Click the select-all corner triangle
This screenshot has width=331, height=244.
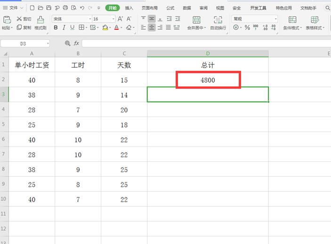click(x=5, y=54)
